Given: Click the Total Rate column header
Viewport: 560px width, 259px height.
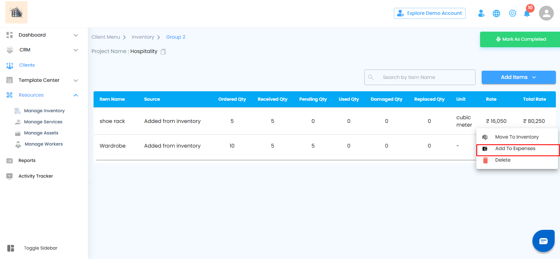Looking at the screenshot, I should (534, 99).
